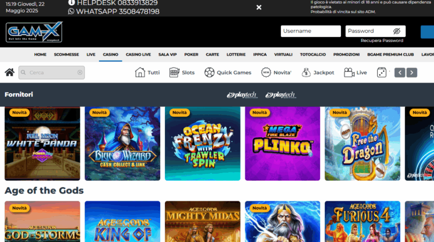Open BGAME PREMIUM CLUB menu
Viewport: 434px width, 242px height.
[390, 55]
